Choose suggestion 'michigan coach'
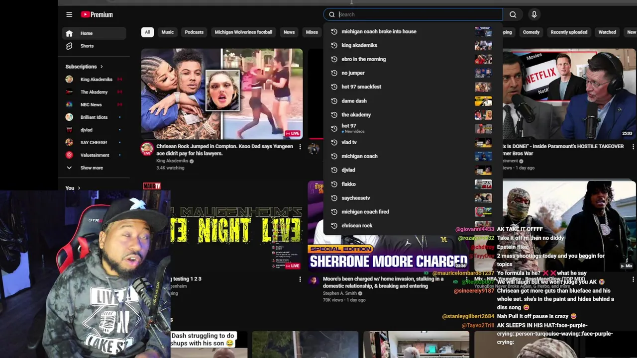Viewport: 637px width, 358px height. [x=413, y=156]
